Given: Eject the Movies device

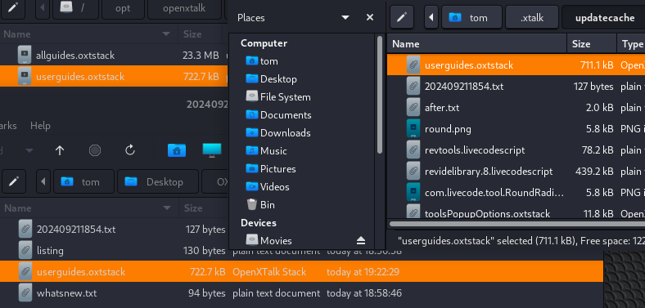Looking at the screenshot, I should 361,241.
